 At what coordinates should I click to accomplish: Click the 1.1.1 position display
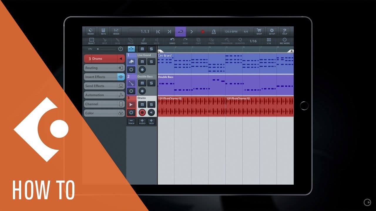(140, 32)
